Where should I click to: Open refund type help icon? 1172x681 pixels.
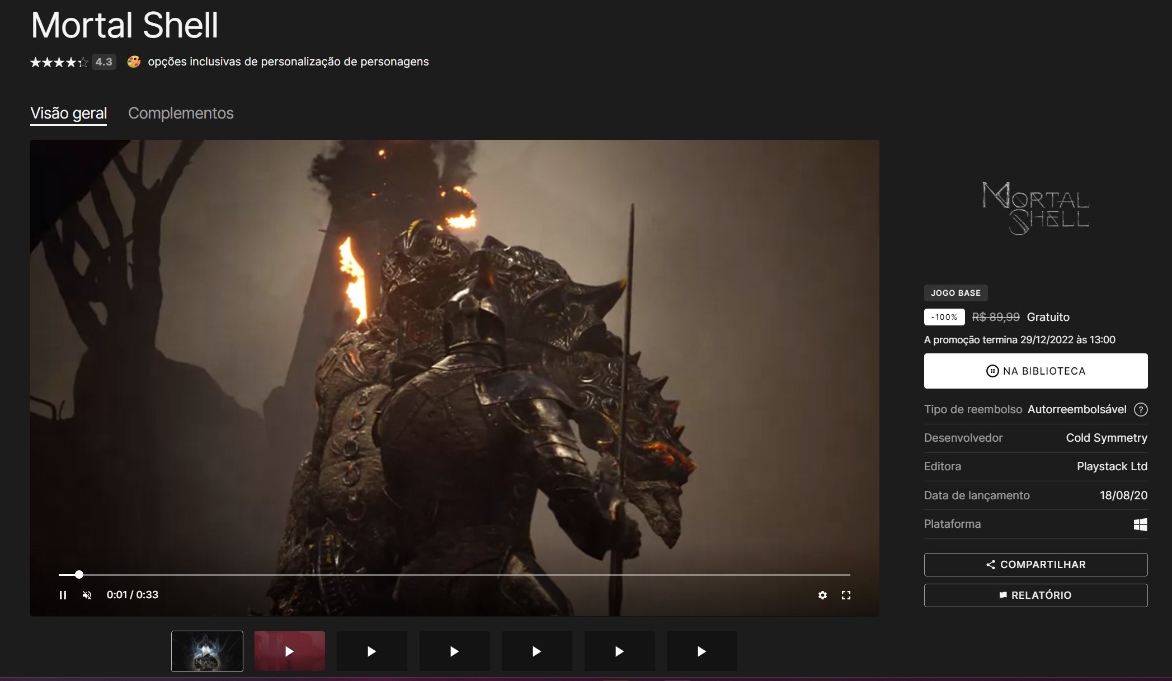coord(1141,409)
